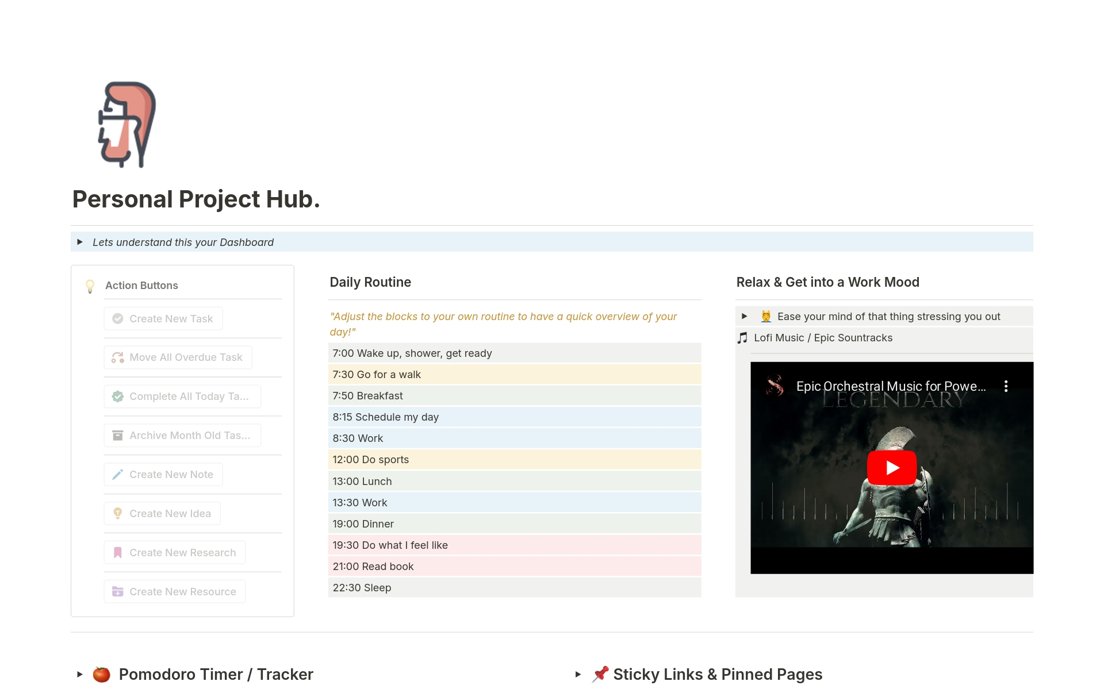The width and height of the screenshot is (1104, 689).
Task: Click the checkmark icon on Create New Task
Action: click(118, 318)
